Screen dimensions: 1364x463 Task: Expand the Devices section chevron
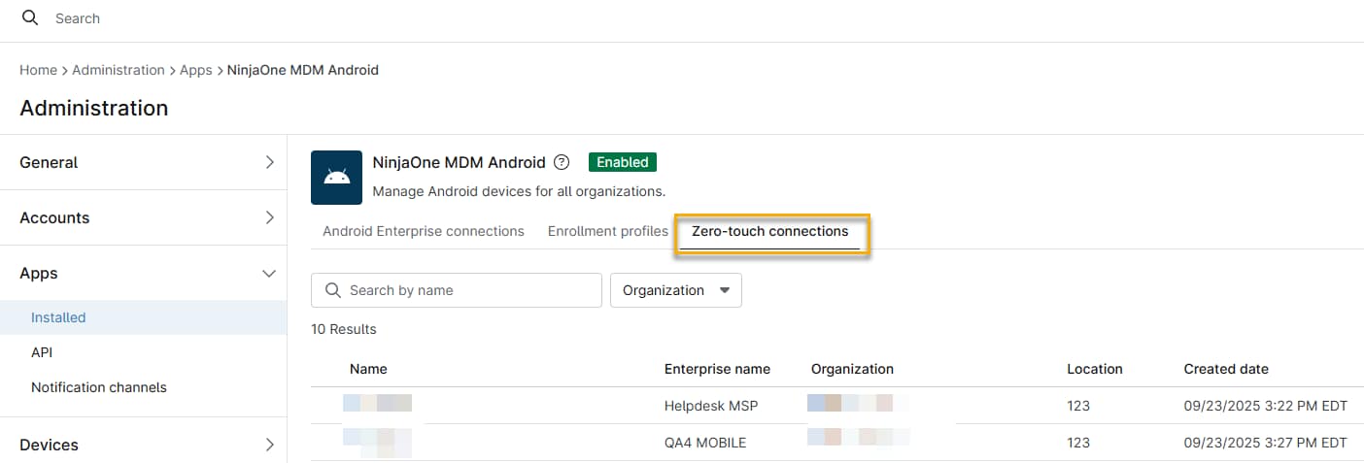270,445
